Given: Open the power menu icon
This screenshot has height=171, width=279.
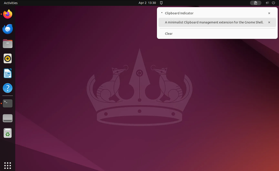Looking at the screenshot, I should pos(274,3).
